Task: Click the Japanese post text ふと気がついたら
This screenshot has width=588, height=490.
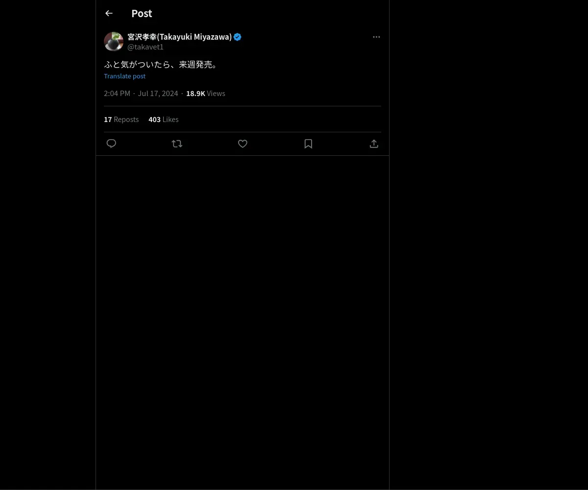Action: [137, 64]
